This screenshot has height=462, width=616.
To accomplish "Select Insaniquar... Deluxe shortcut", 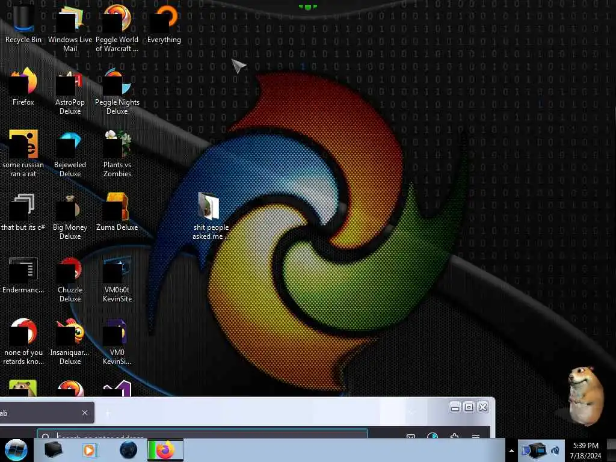I will (70, 342).
